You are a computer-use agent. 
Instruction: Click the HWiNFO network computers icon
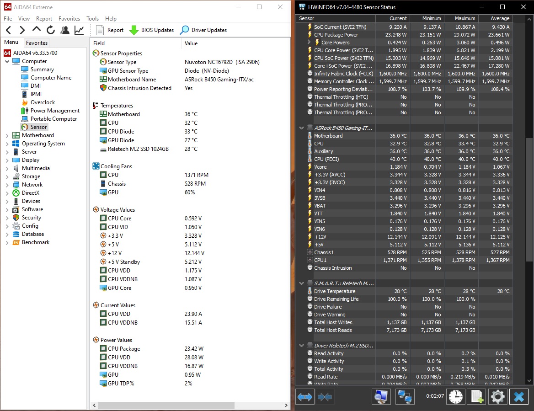tap(405, 397)
